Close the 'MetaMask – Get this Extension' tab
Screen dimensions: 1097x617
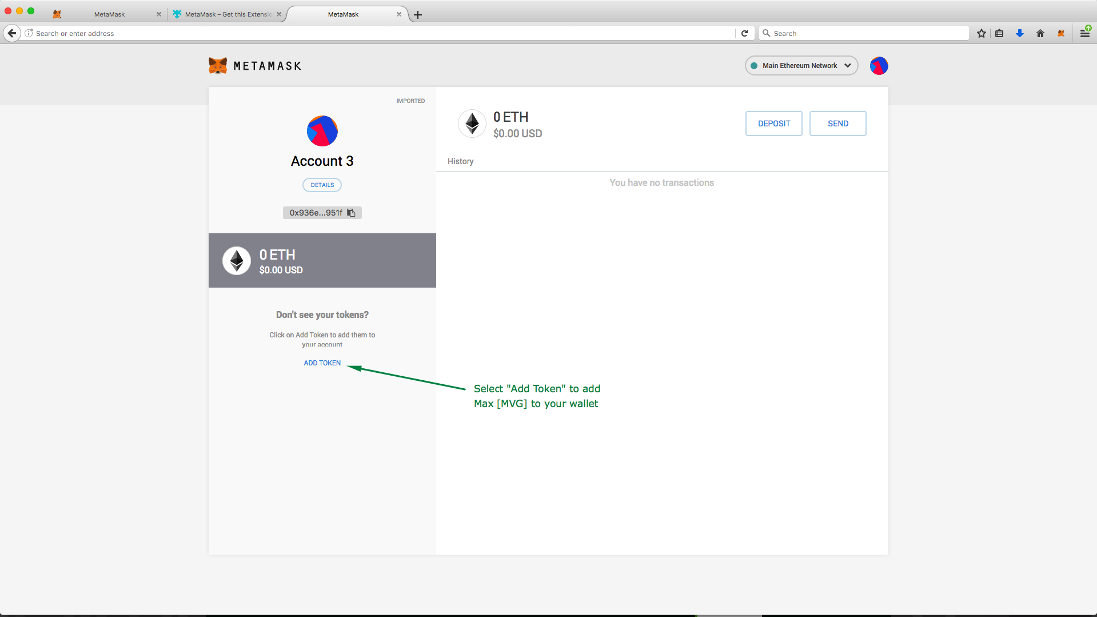coord(279,14)
